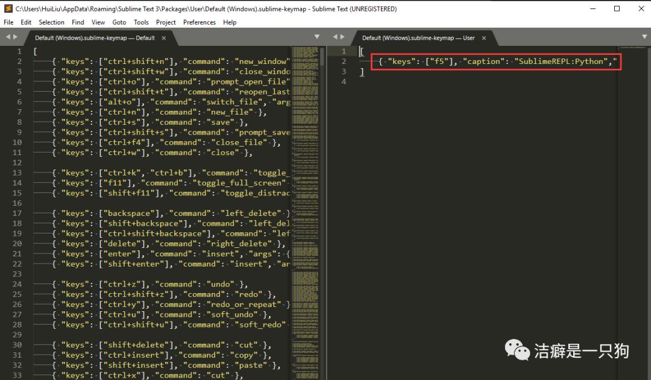651x380 pixels.
Task: Go to previous tab in left pane
Action: point(8,37)
